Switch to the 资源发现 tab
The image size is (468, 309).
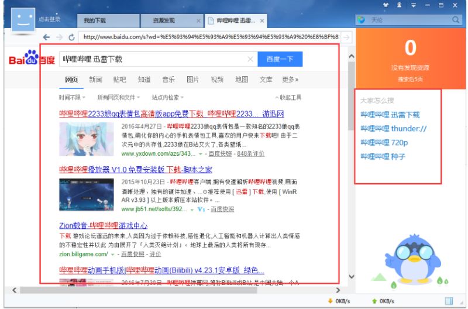coord(172,20)
